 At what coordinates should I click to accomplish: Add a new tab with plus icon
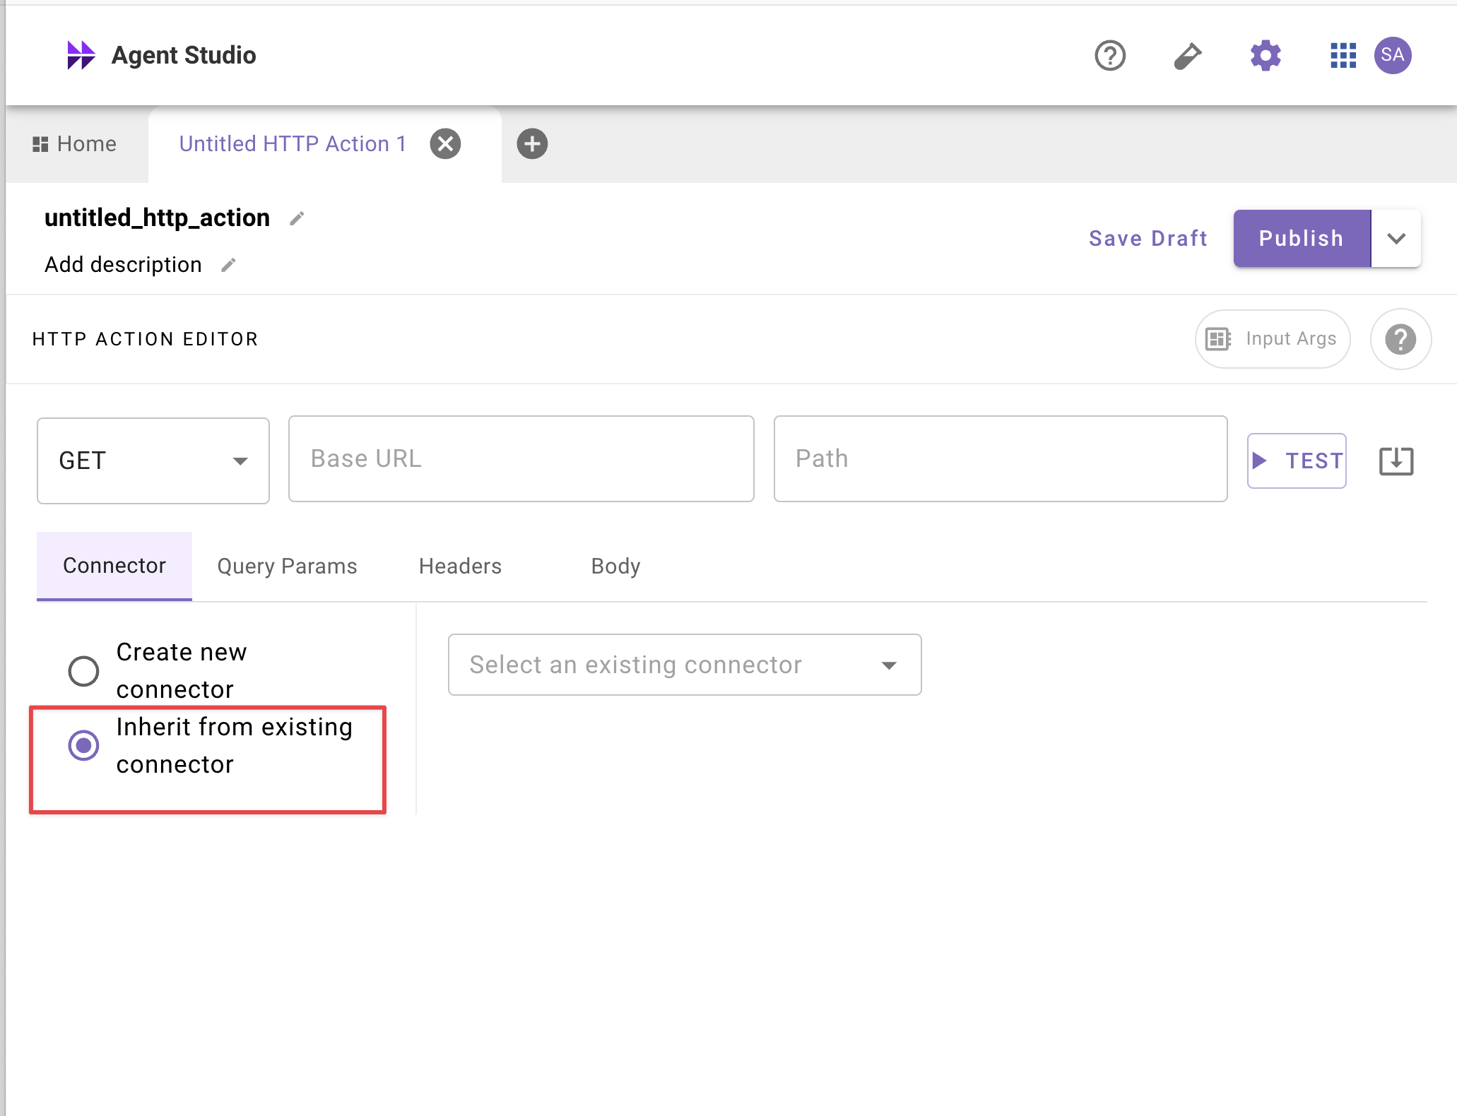pyautogui.click(x=532, y=144)
